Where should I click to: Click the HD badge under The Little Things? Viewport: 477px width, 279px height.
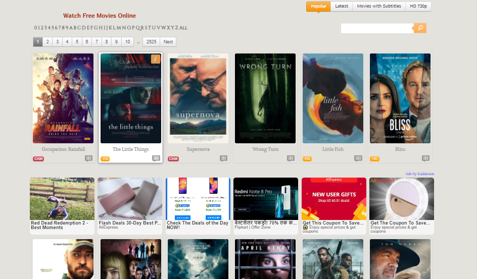[x=105, y=159]
